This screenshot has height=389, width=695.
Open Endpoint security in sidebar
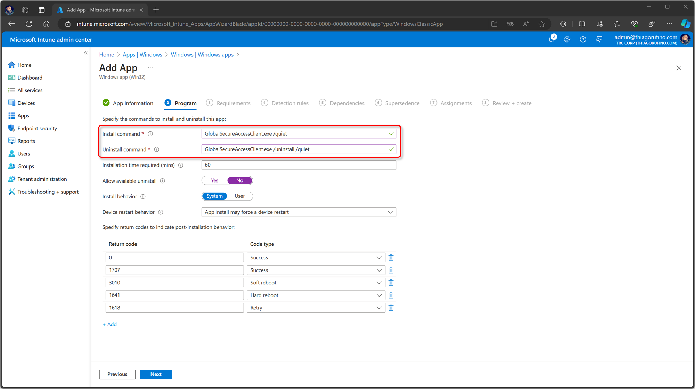[x=37, y=128]
